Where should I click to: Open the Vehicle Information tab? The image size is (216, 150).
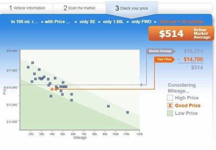click(x=28, y=8)
